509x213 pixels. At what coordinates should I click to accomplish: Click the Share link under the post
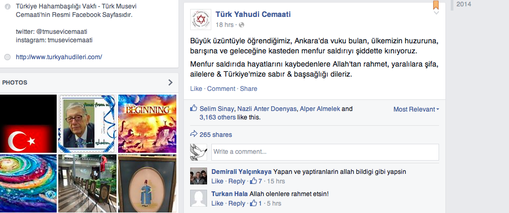tap(248, 89)
